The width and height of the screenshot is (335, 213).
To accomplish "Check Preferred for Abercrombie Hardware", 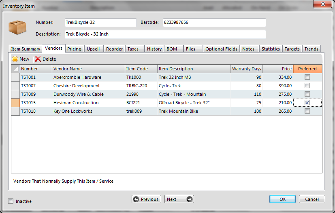I will coord(307,77).
